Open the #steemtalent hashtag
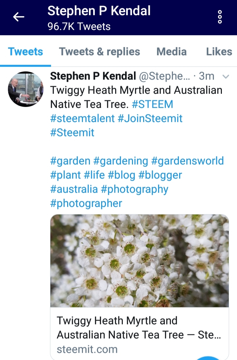This screenshot has height=360, width=237. click(82, 118)
